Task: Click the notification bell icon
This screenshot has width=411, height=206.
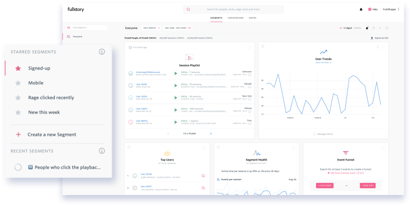Action: 361,9
